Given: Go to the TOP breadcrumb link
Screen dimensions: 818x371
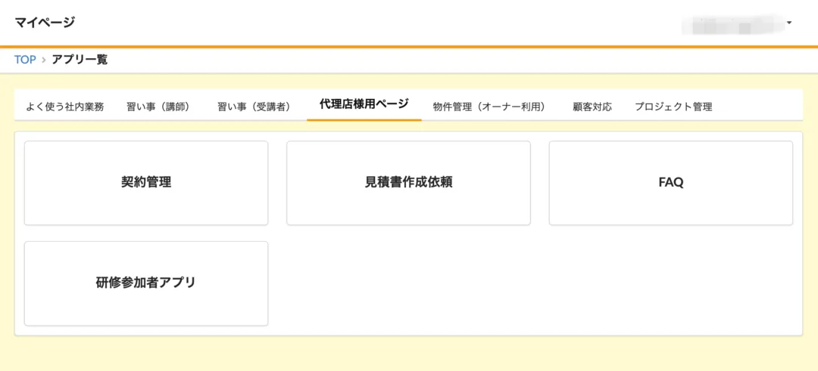Looking at the screenshot, I should [25, 60].
